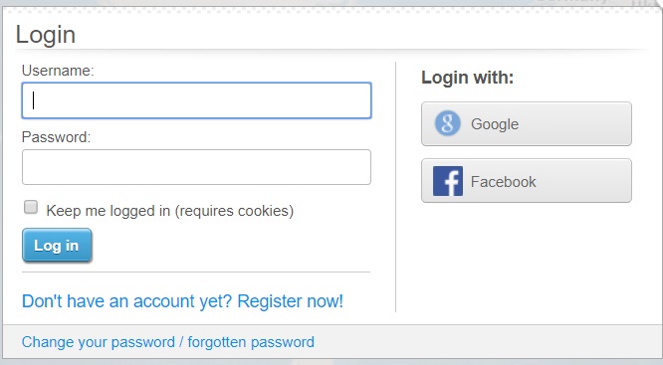The height and width of the screenshot is (365, 663).
Task: Click the 'forgotten password' text in footer
Action: pos(251,342)
